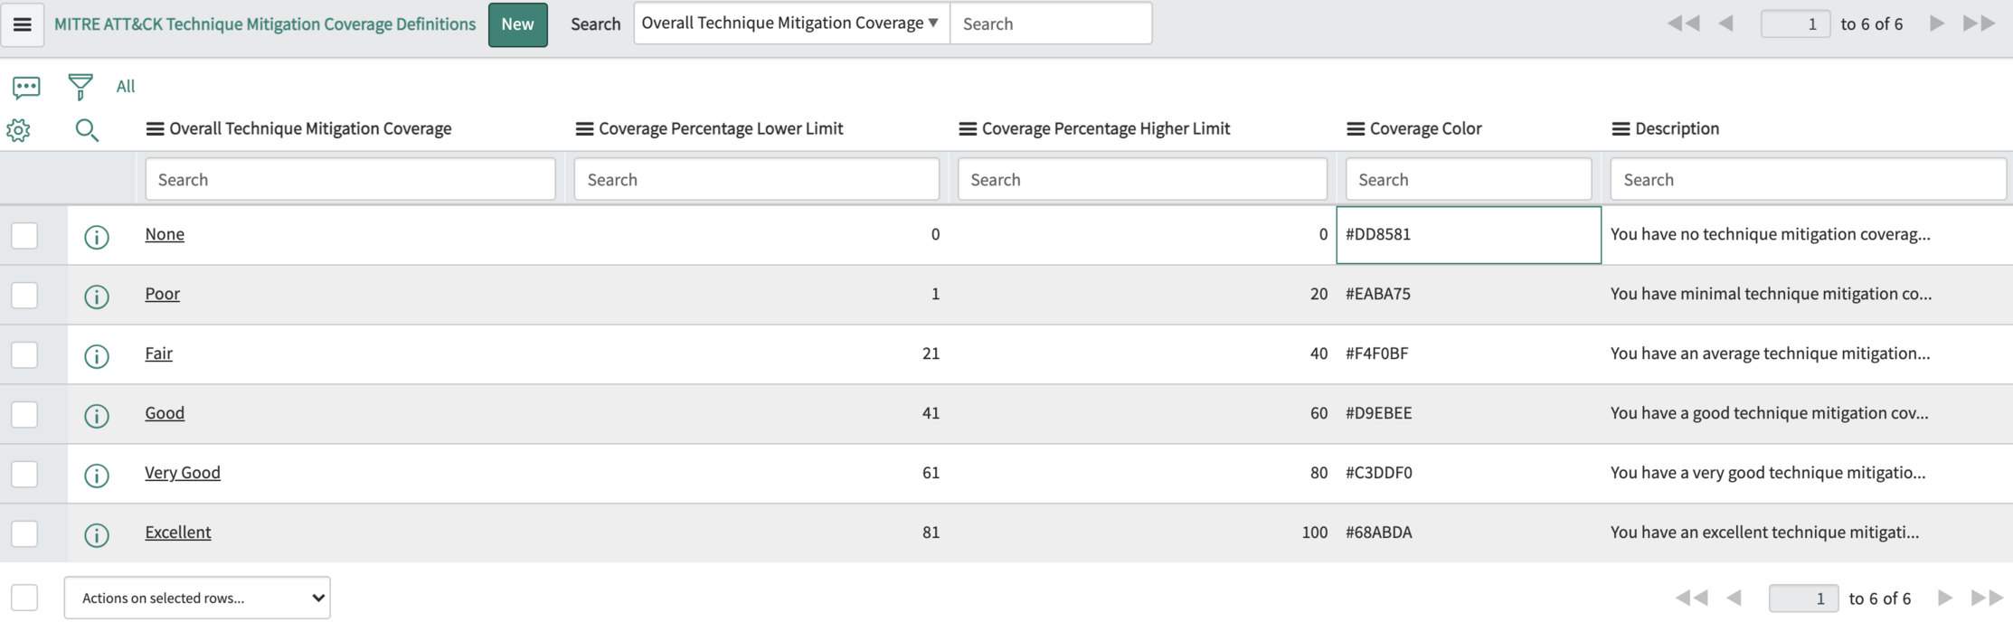The height and width of the screenshot is (622, 2013).
Task: Open Coverage Percentage Lower Limit column menu
Action: [x=584, y=129]
